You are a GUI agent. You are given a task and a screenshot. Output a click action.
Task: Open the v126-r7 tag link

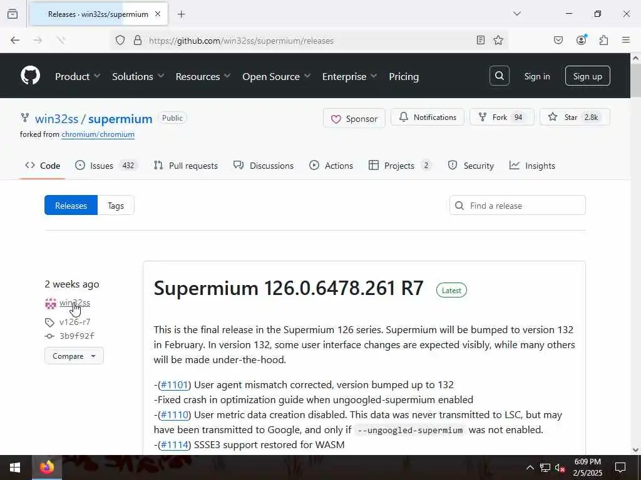75,322
